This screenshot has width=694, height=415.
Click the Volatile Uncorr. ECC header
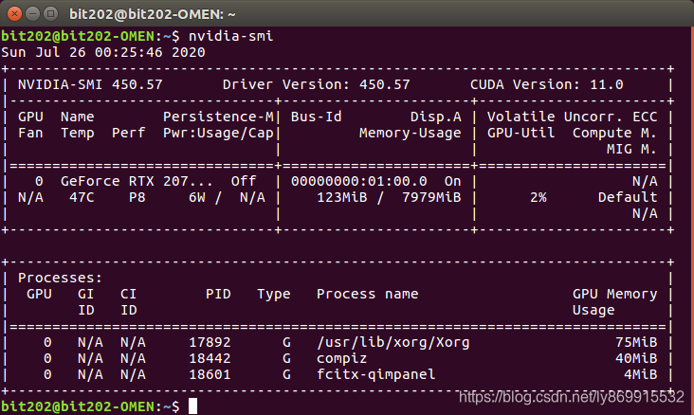pyautogui.click(x=573, y=117)
